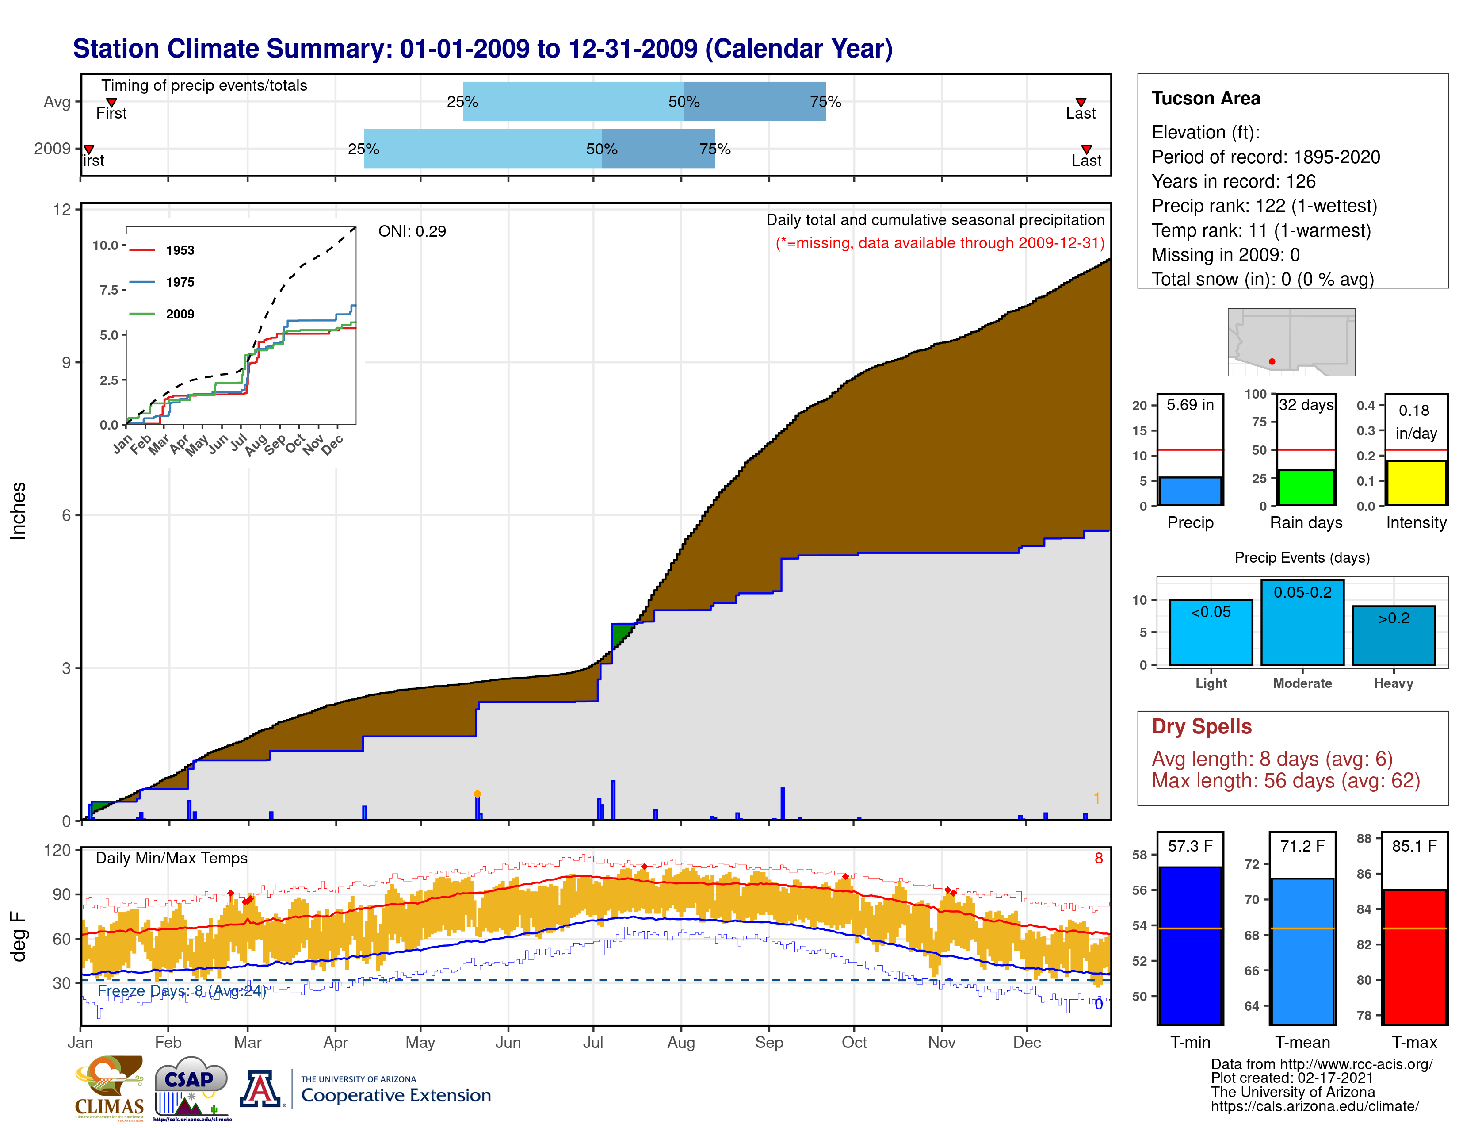Click the Station Climate Summary title
This screenshot has height=1128, width=1459.
[x=483, y=49]
